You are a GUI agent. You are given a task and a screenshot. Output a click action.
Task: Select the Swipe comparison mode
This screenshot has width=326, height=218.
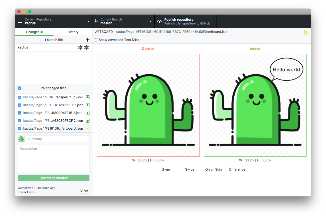pyautogui.click(x=189, y=169)
